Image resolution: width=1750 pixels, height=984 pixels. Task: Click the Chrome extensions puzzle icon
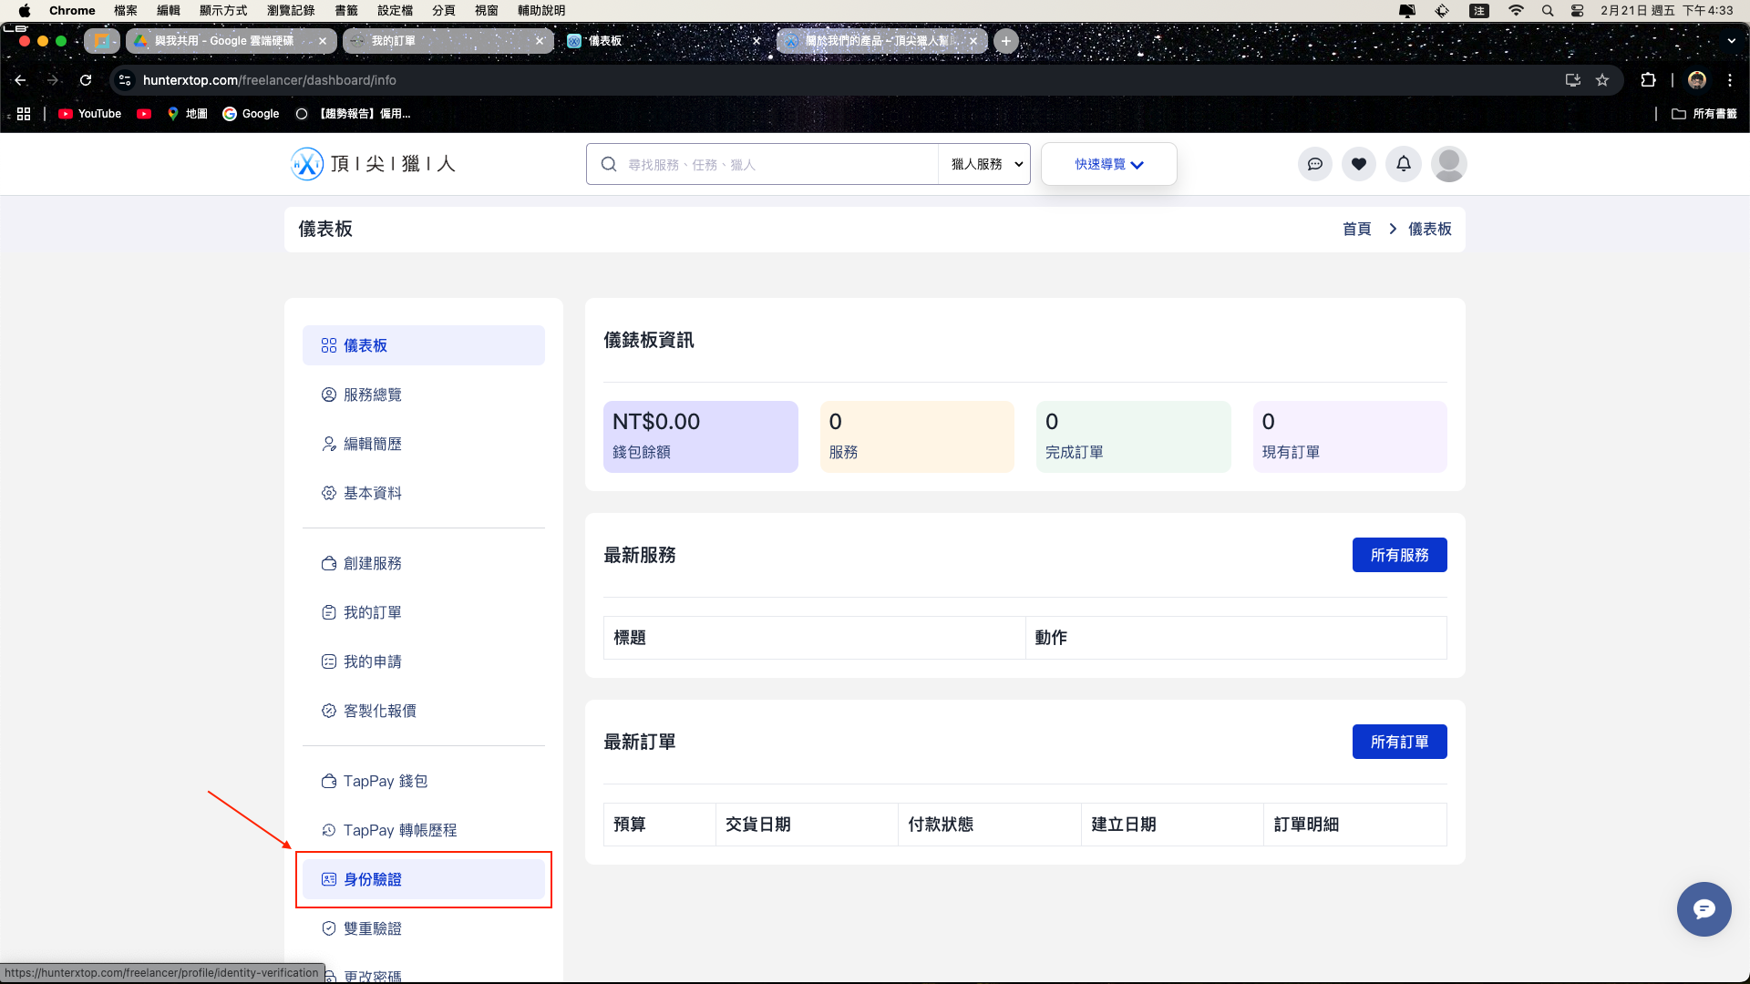click(x=1649, y=80)
